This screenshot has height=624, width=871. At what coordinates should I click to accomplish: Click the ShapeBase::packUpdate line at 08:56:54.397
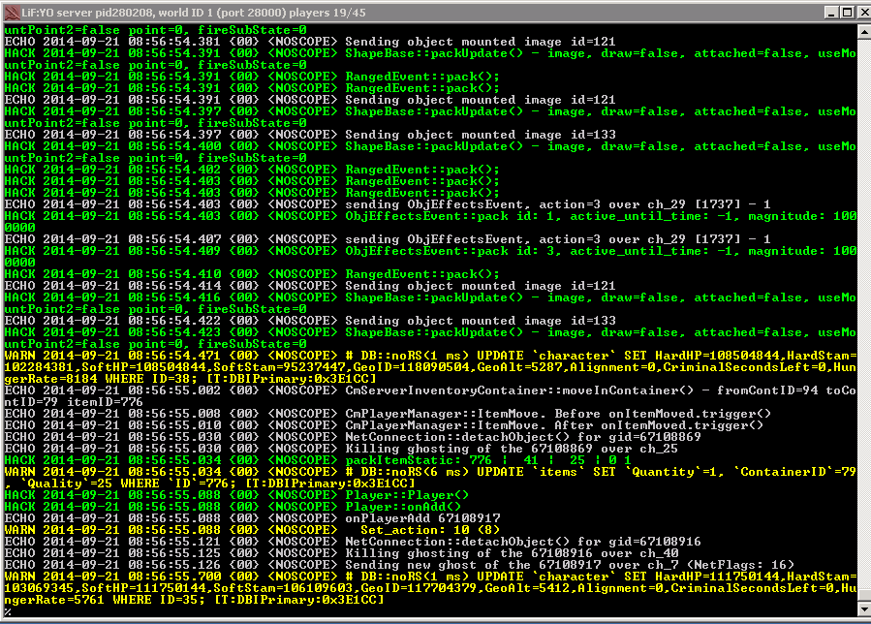(430, 111)
